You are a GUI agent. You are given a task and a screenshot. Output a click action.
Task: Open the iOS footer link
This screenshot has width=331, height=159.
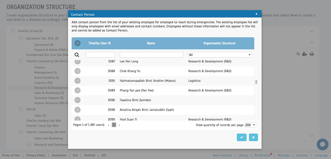pos(104,155)
